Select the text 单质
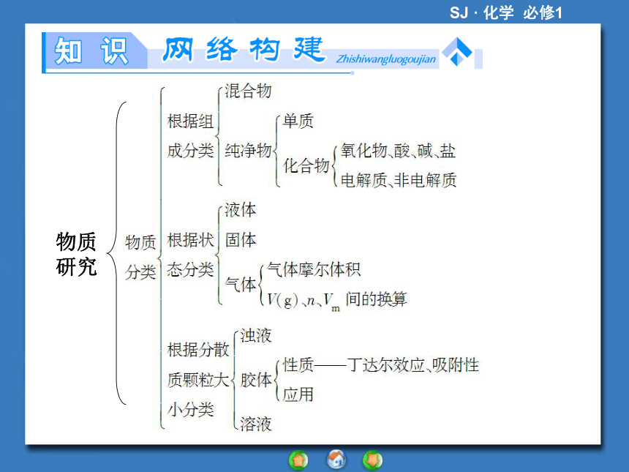The image size is (629, 472). [x=298, y=121]
